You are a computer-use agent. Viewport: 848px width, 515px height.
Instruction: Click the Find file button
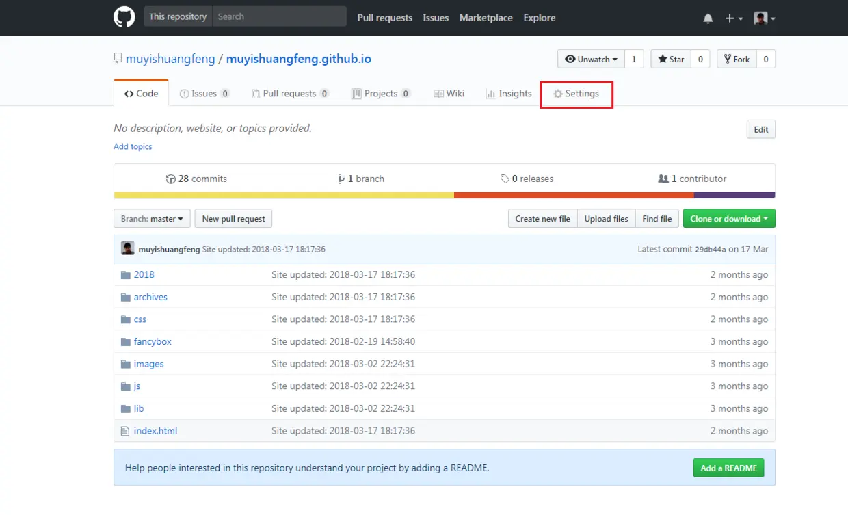[657, 219]
